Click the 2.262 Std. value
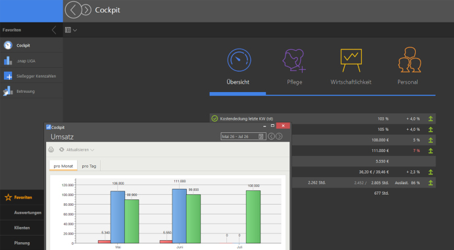Image resolution: width=454 pixels, height=250 pixels. tap(316, 183)
